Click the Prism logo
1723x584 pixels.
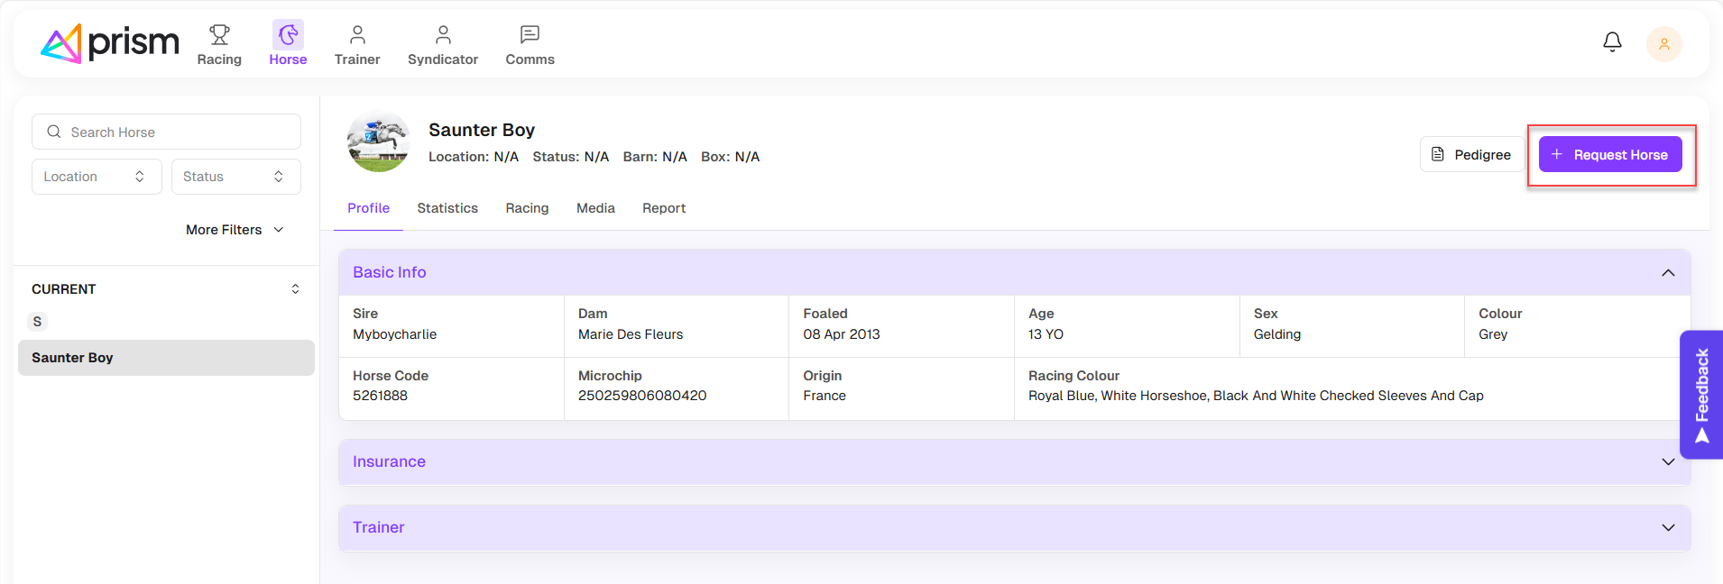[109, 43]
